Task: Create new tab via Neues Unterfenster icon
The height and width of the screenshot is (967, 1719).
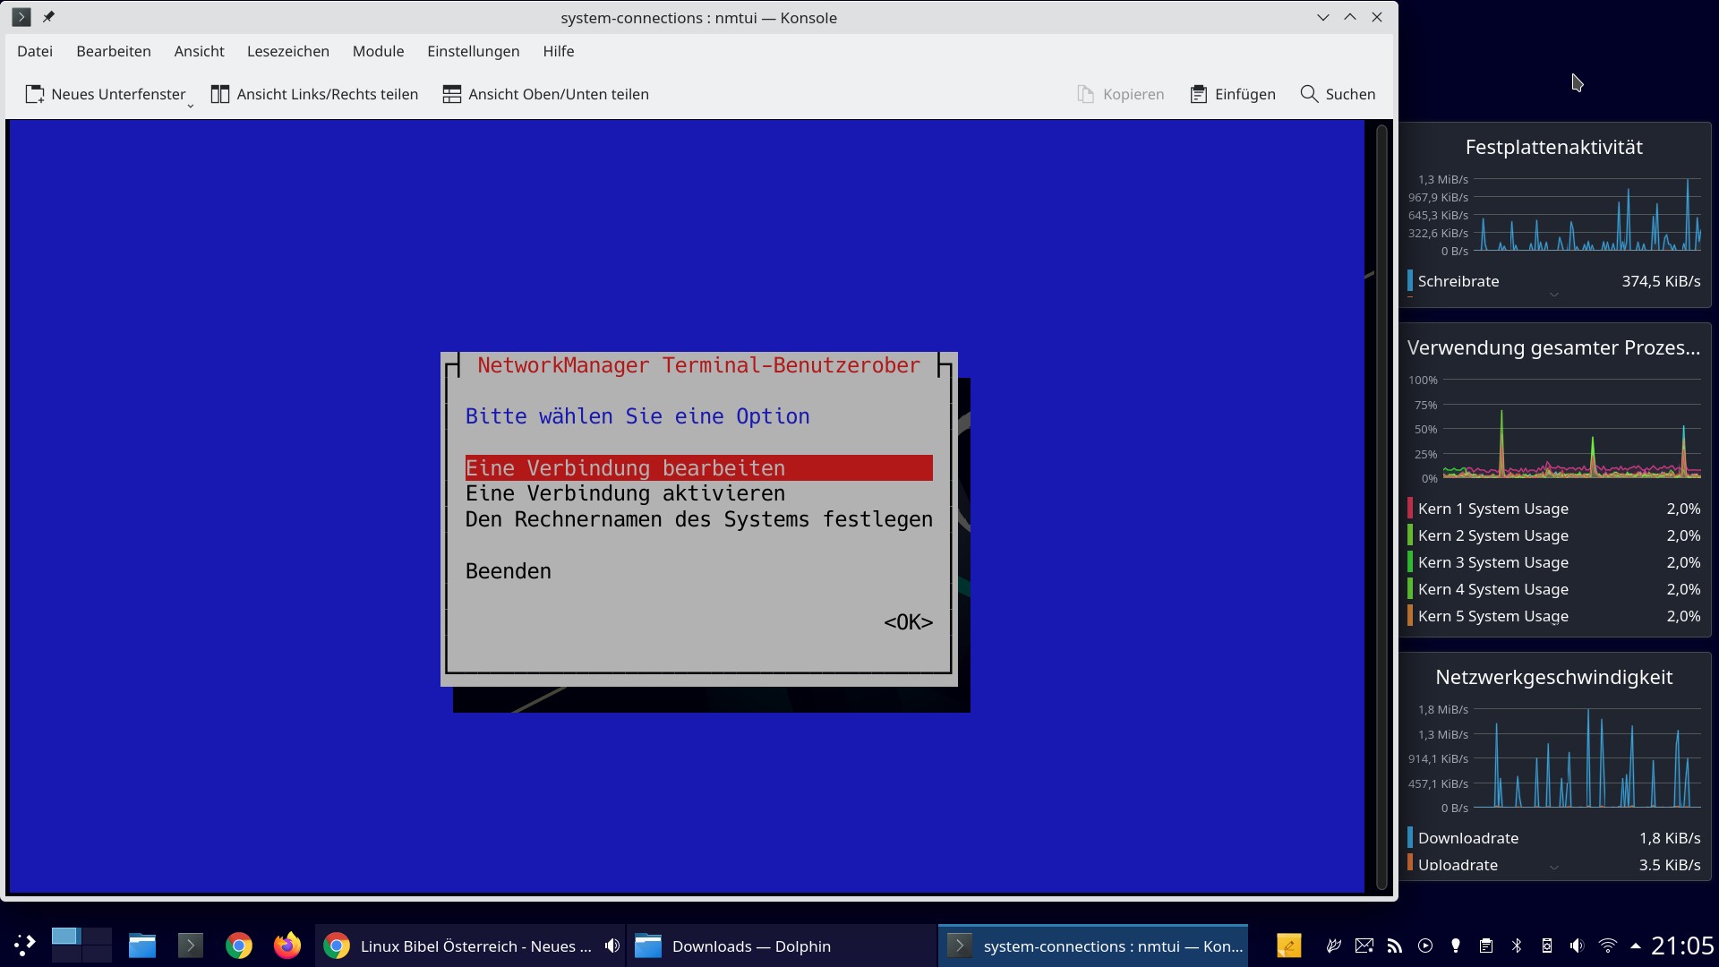Action: pyautogui.click(x=35, y=93)
